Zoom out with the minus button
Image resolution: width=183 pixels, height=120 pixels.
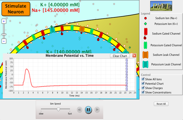pyautogui.click(x=4, y=41)
